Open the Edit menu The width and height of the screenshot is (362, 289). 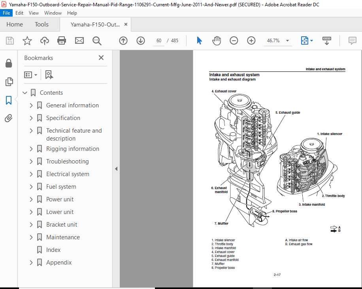coord(19,13)
